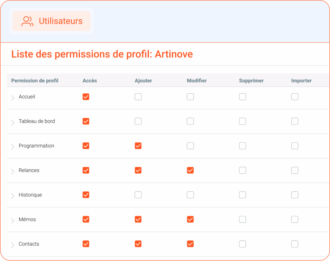Open the Utilisateurs tab
330x261 pixels.
point(51,21)
